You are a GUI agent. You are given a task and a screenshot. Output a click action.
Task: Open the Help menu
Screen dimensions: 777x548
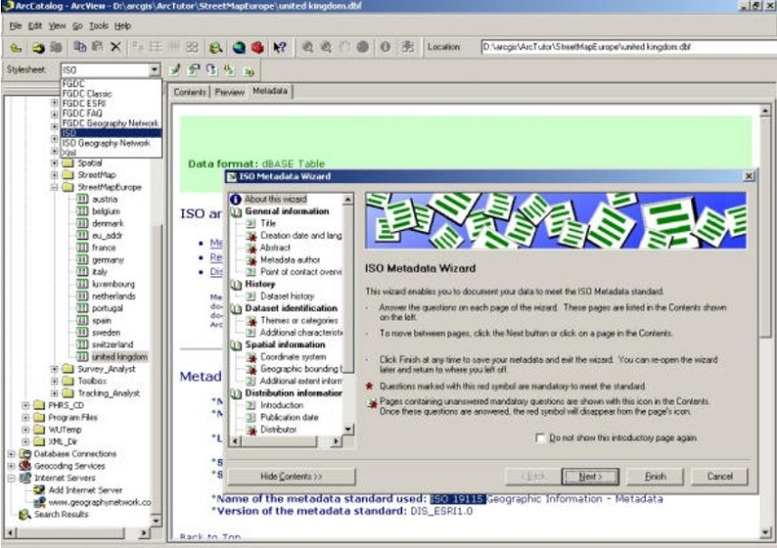(123, 25)
